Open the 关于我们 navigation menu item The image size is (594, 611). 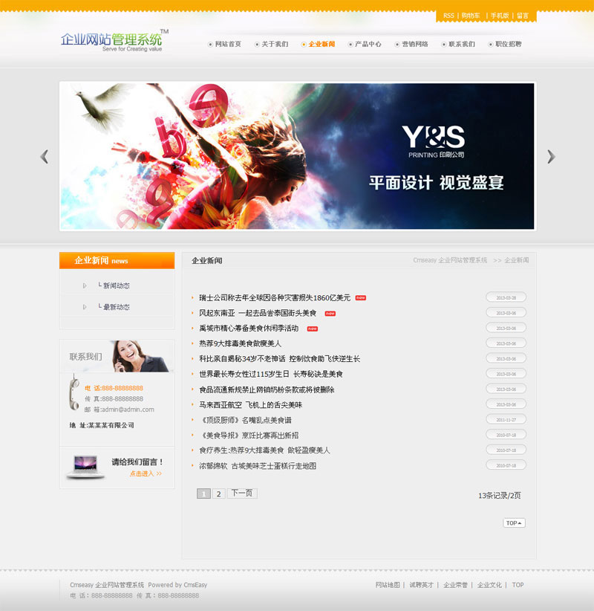pos(275,45)
